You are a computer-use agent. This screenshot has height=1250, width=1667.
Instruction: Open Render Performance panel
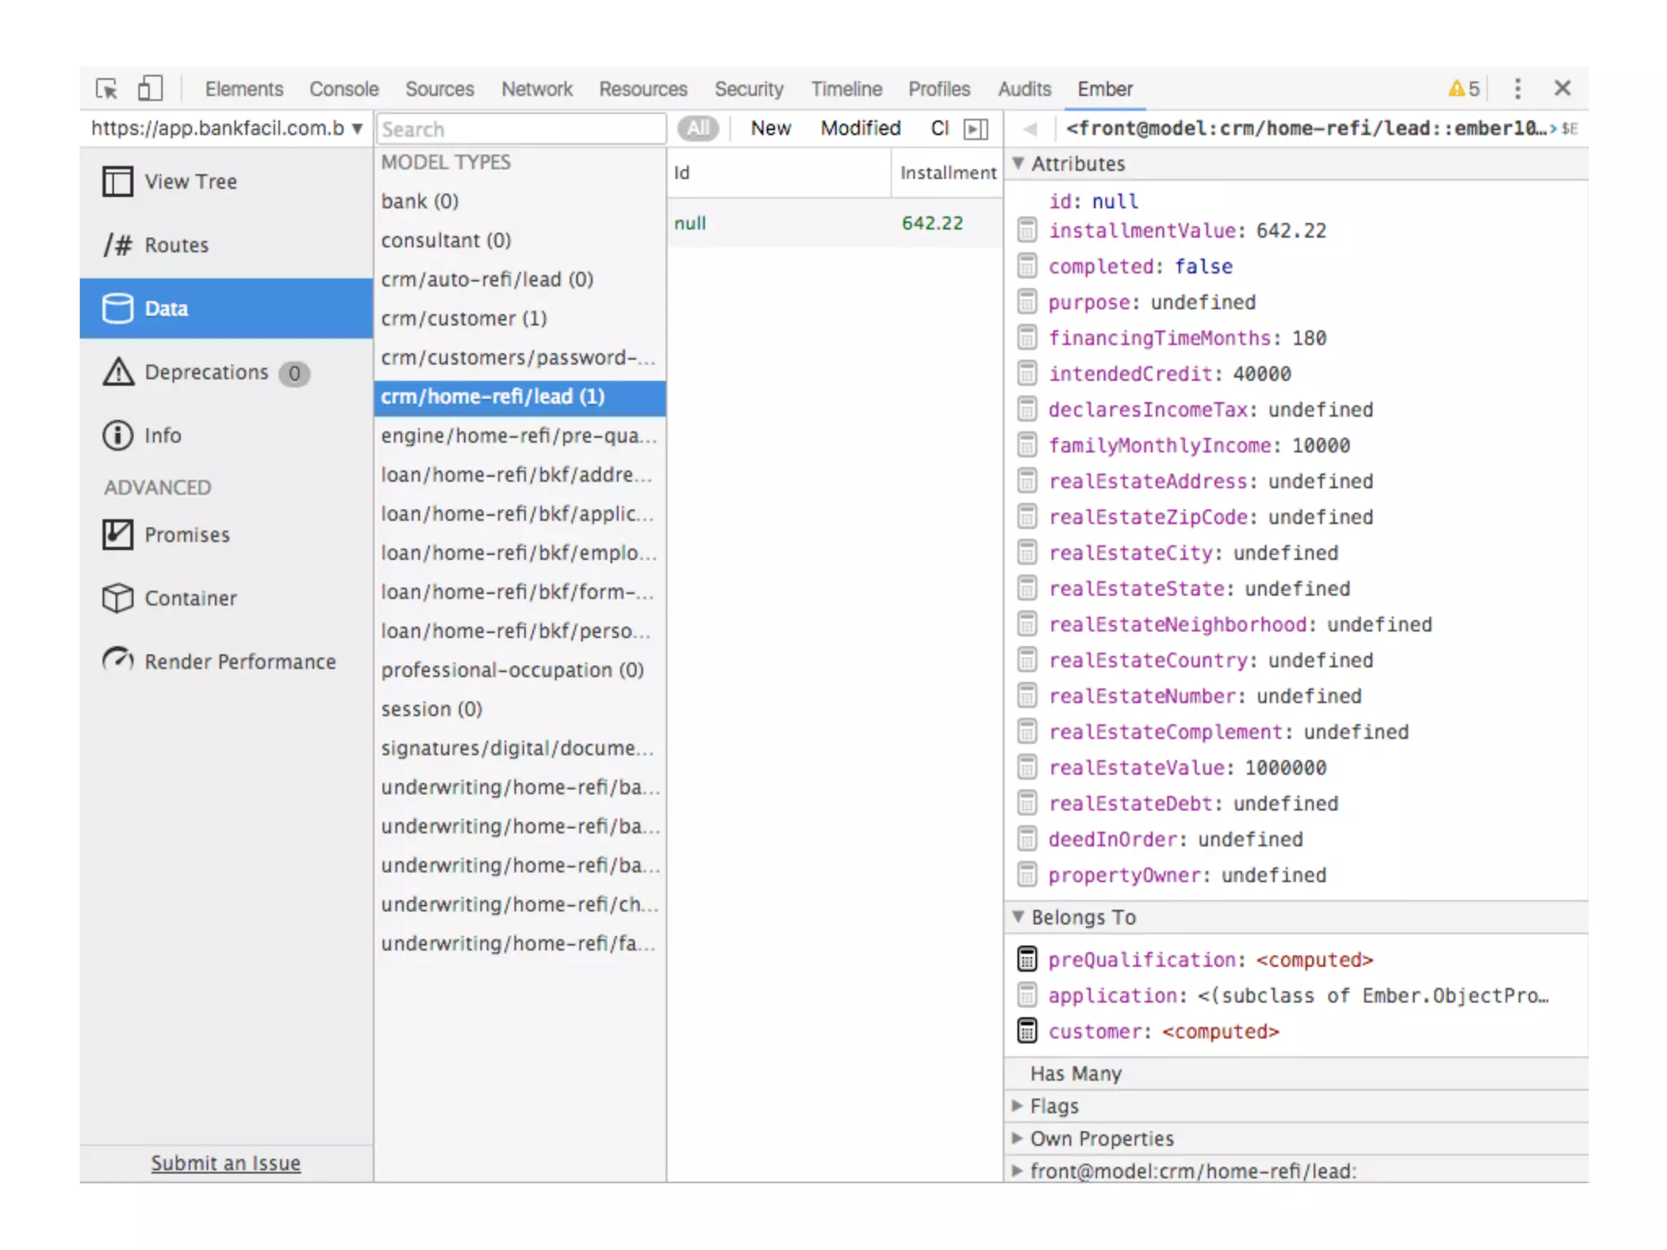(x=239, y=662)
